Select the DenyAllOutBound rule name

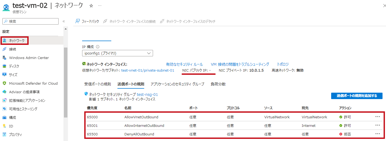click(x=139, y=134)
